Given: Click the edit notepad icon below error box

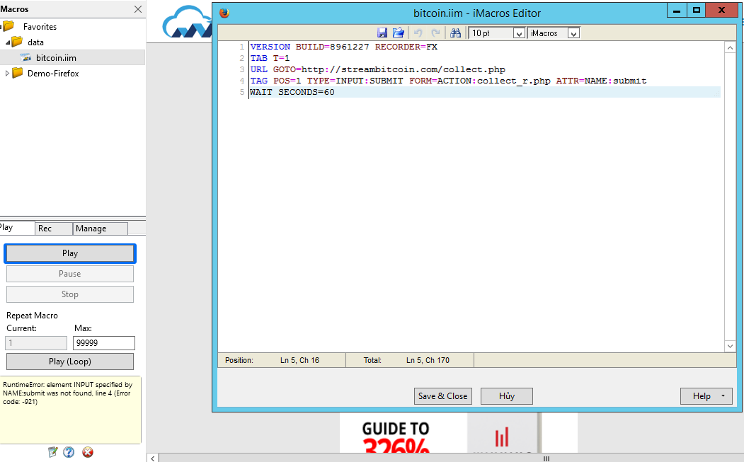Looking at the screenshot, I should 52,452.
